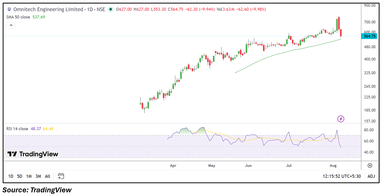Click the purple lightning flash icon
The width and height of the screenshot is (383, 195).
coord(341,119)
